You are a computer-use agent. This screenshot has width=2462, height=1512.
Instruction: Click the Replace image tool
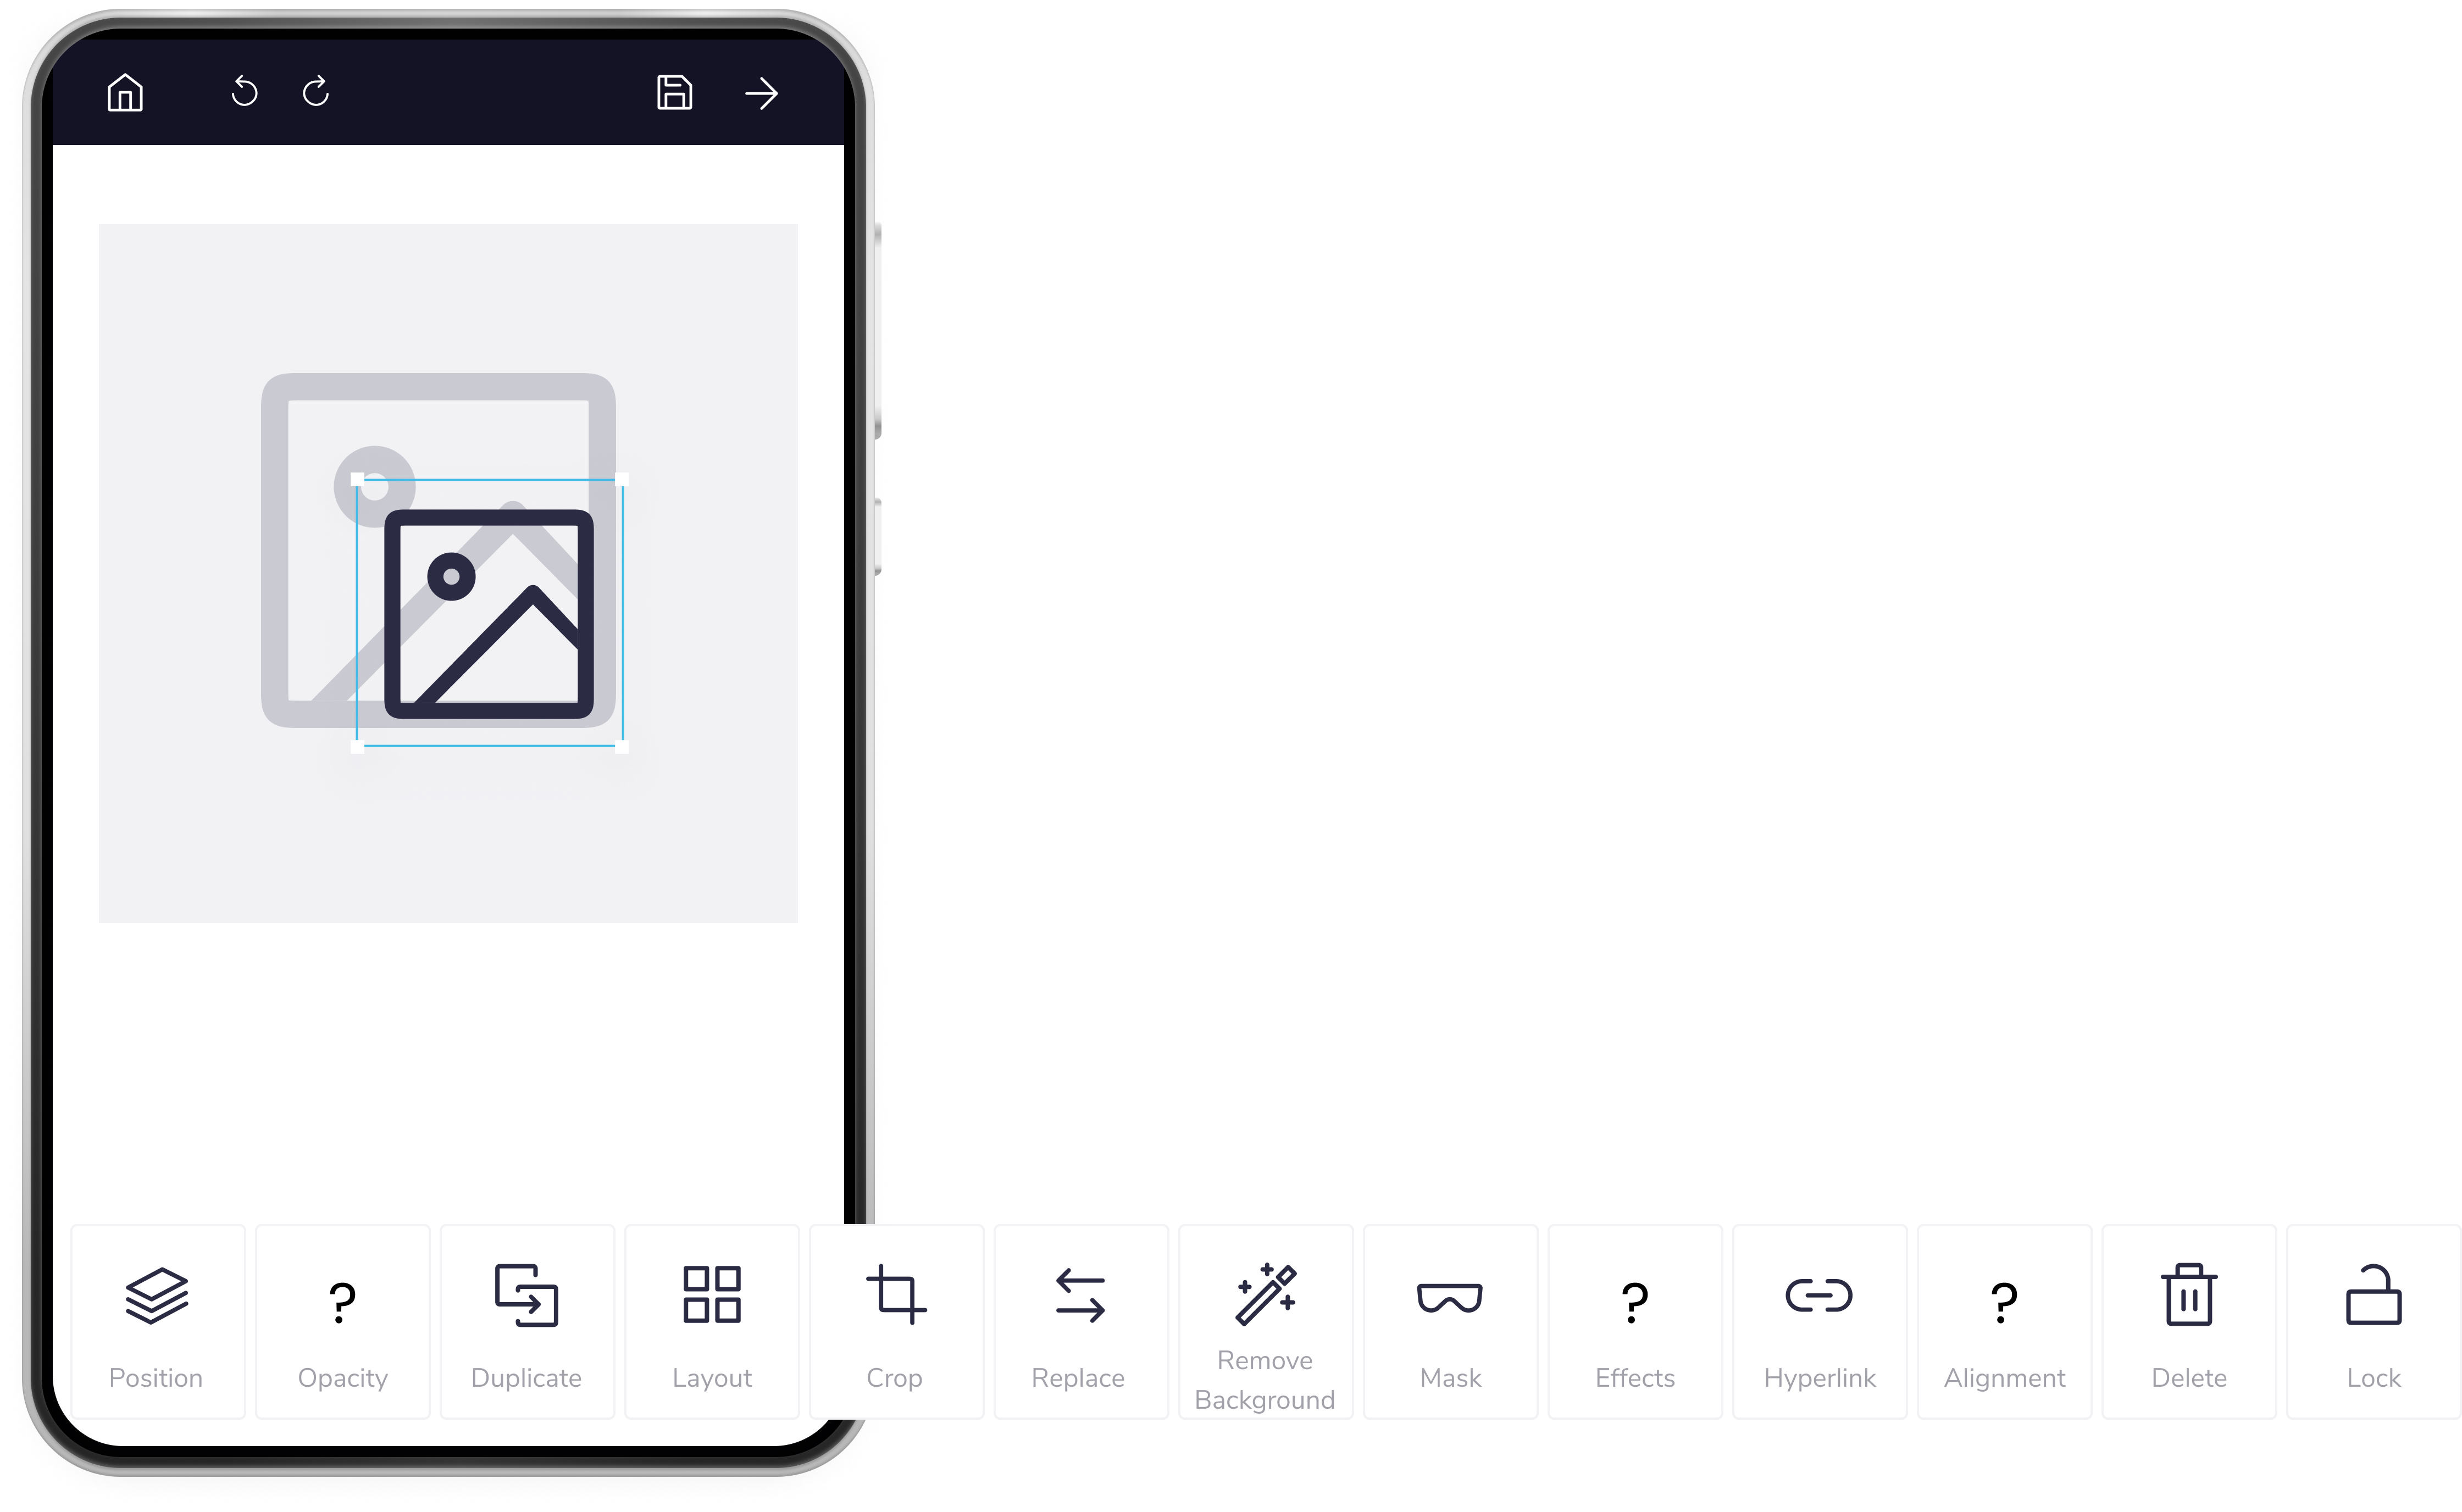(x=1078, y=1336)
